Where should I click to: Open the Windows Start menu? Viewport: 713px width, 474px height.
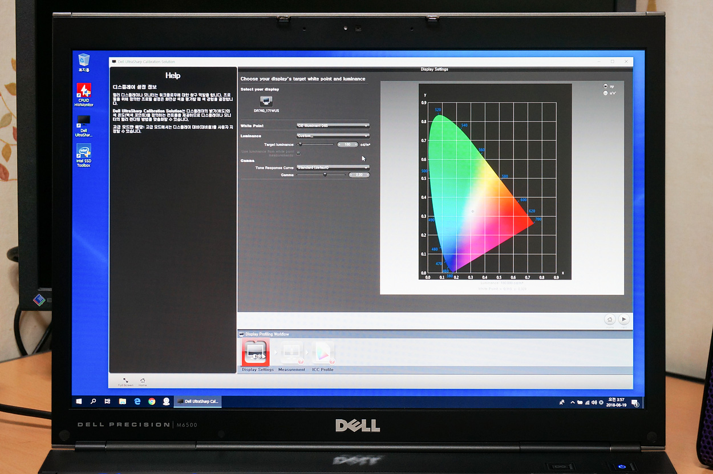79,402
